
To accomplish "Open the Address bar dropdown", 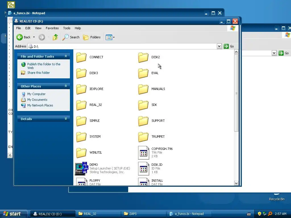I will pos(219,46).
